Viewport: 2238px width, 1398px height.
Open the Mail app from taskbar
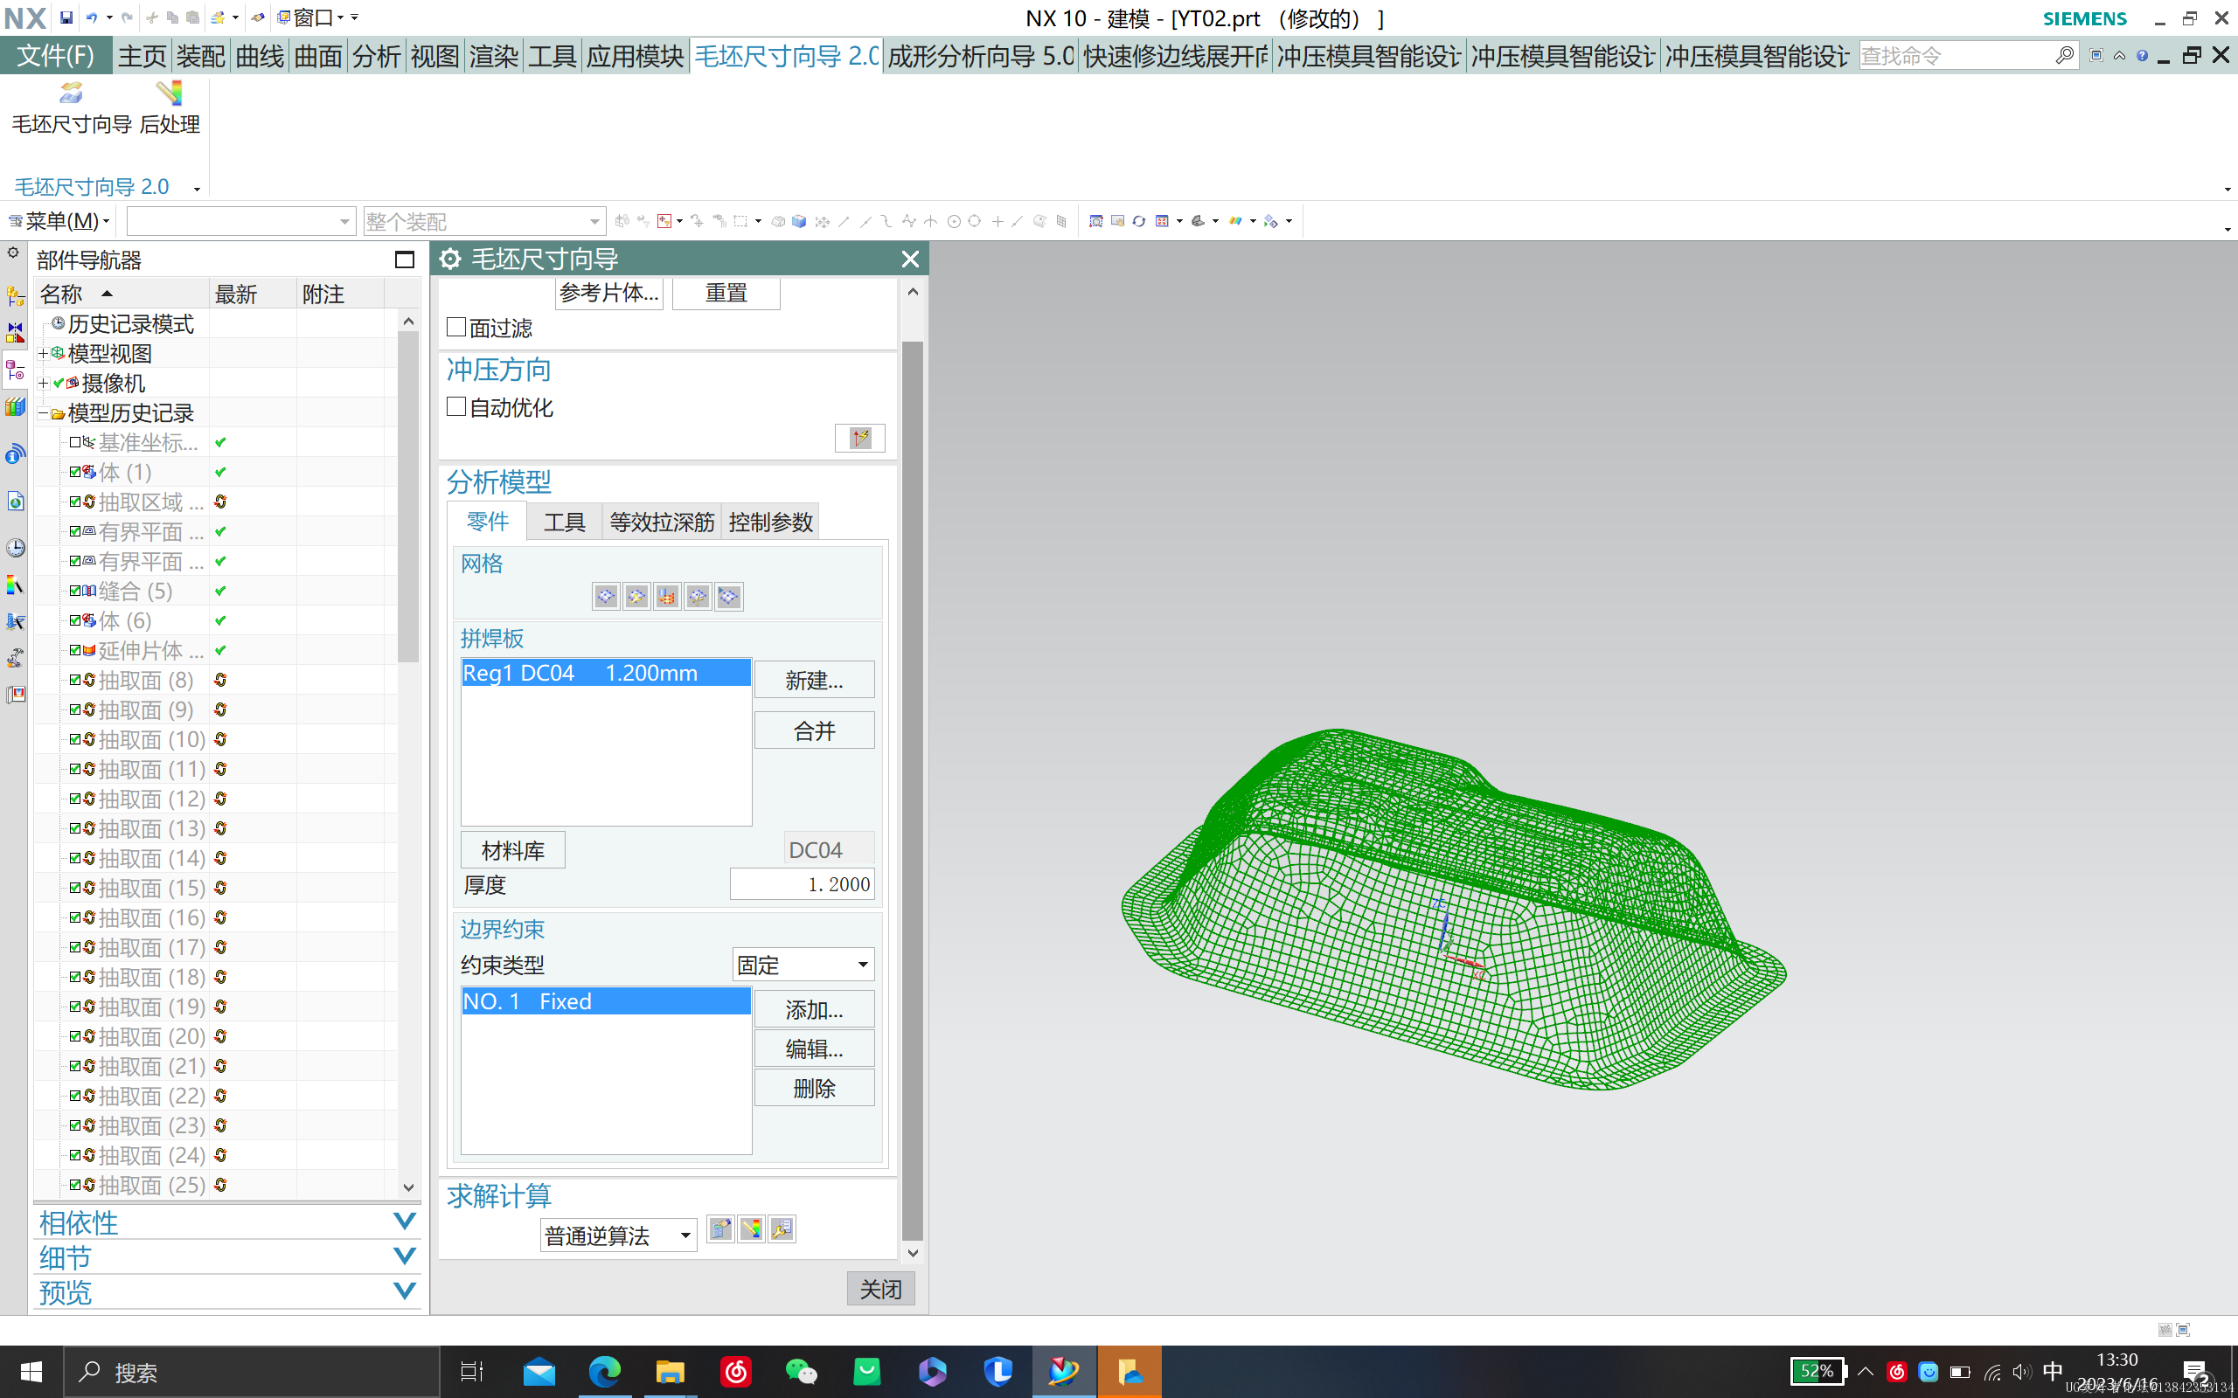pyautogui.click(x=539, y=1371)
